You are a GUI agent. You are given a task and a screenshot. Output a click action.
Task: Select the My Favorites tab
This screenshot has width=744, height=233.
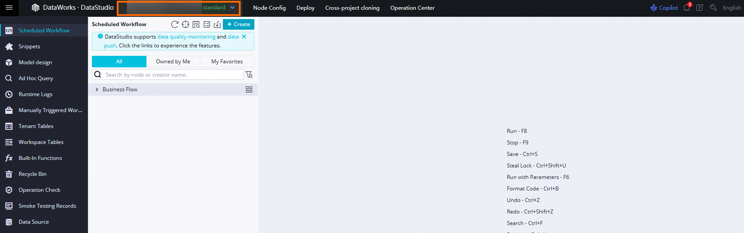[227, 62]
